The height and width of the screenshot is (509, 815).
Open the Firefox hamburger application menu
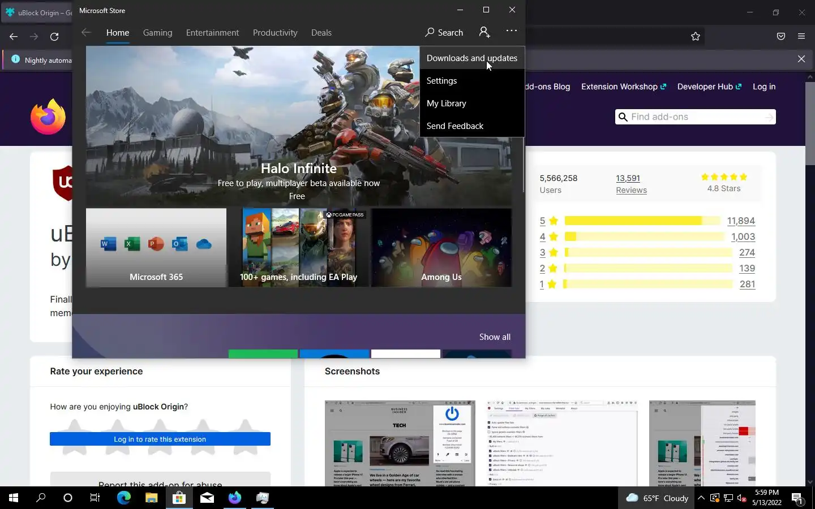[801, 36]
